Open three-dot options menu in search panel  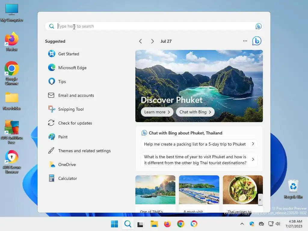(x=245, y=41)
